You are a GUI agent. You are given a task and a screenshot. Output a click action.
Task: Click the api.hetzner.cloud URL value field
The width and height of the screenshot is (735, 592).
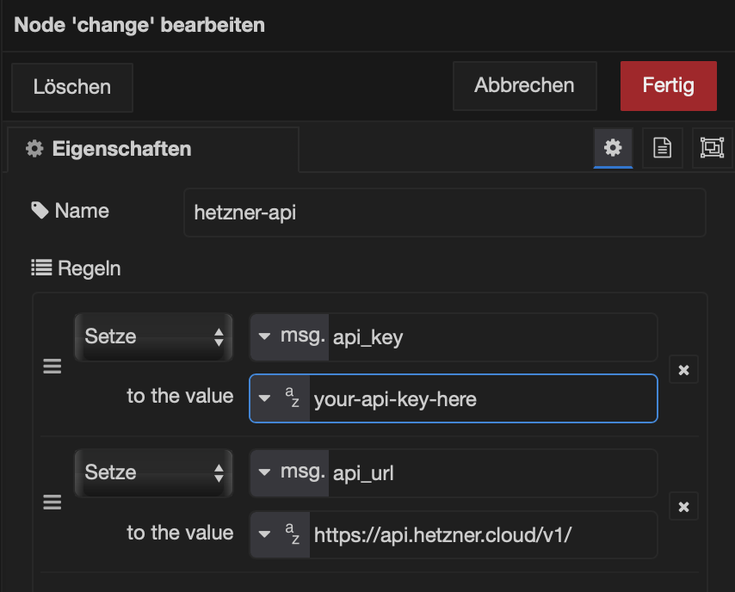pos(480,535)
